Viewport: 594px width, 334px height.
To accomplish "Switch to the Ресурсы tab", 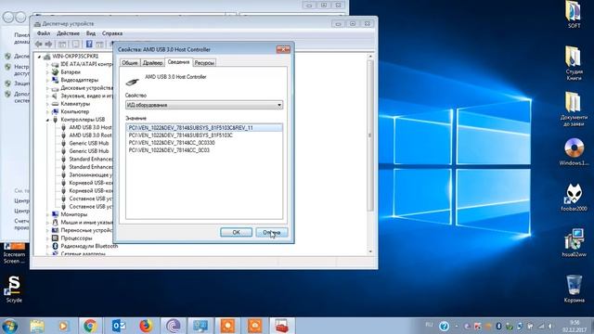I will [x=204, y=63].
